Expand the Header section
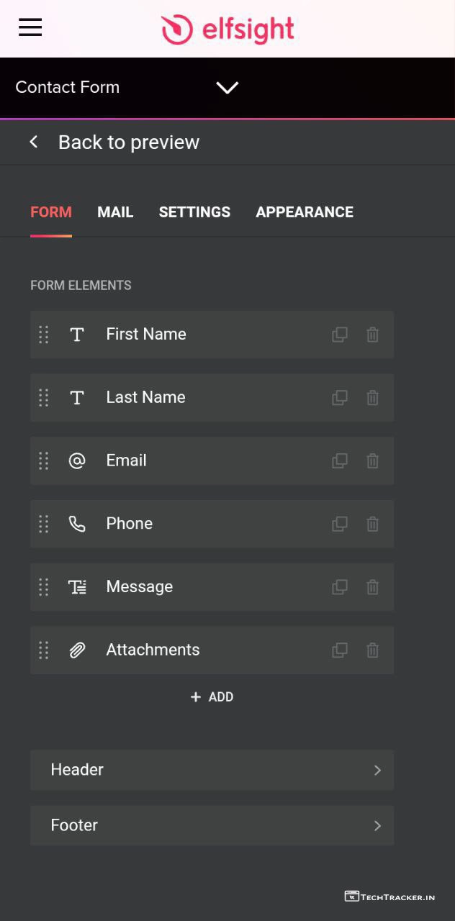Viewport: 455px width, 921px height. click(212, 770)
